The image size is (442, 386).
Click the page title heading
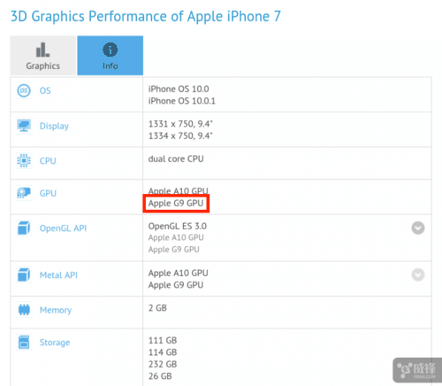tap(146, 16)
